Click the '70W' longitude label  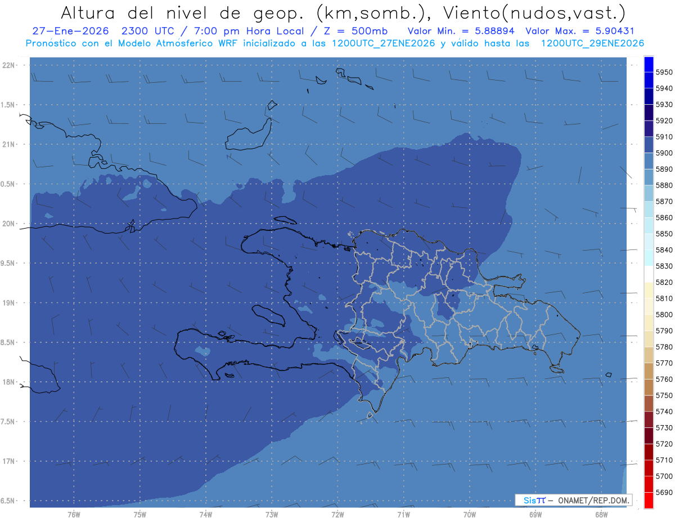point(470,515)
